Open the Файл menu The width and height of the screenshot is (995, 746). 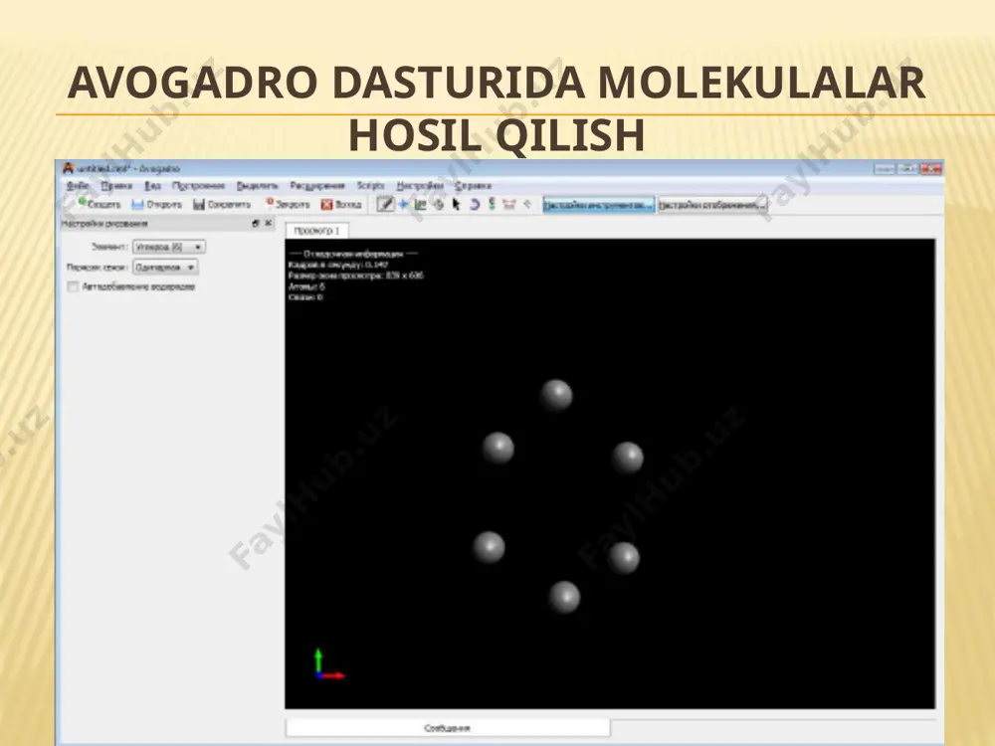[x=78, y=186]
